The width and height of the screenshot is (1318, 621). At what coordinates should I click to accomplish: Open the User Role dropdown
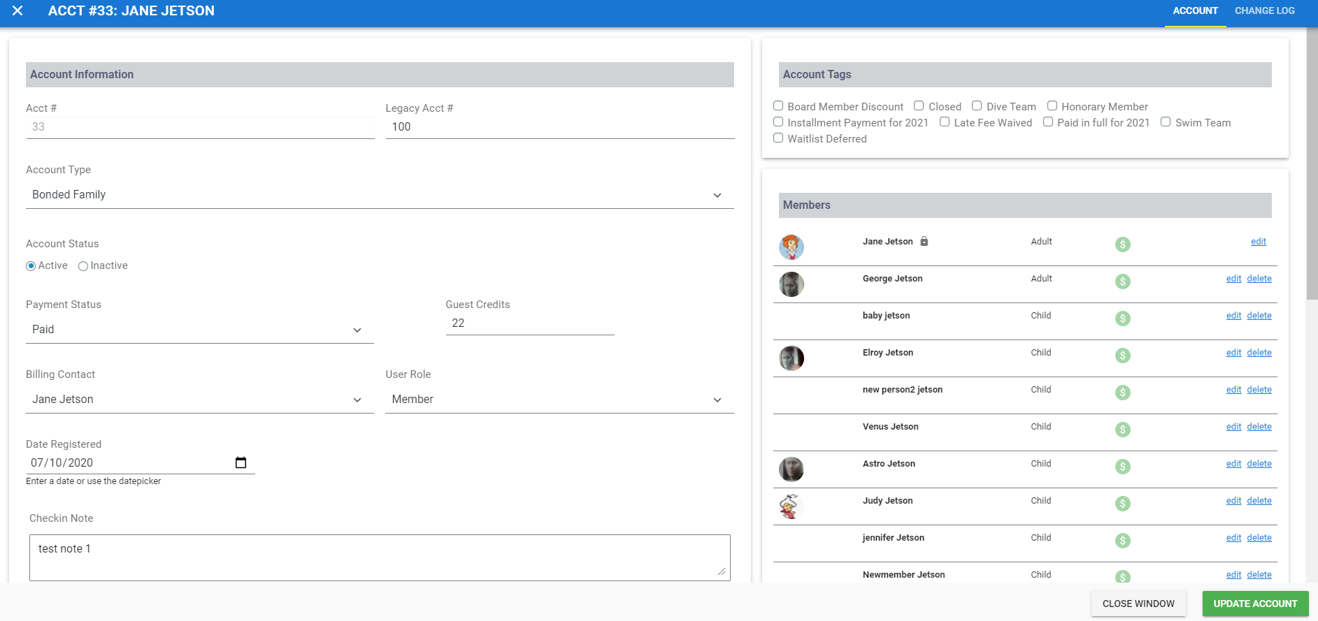point(559,400)
